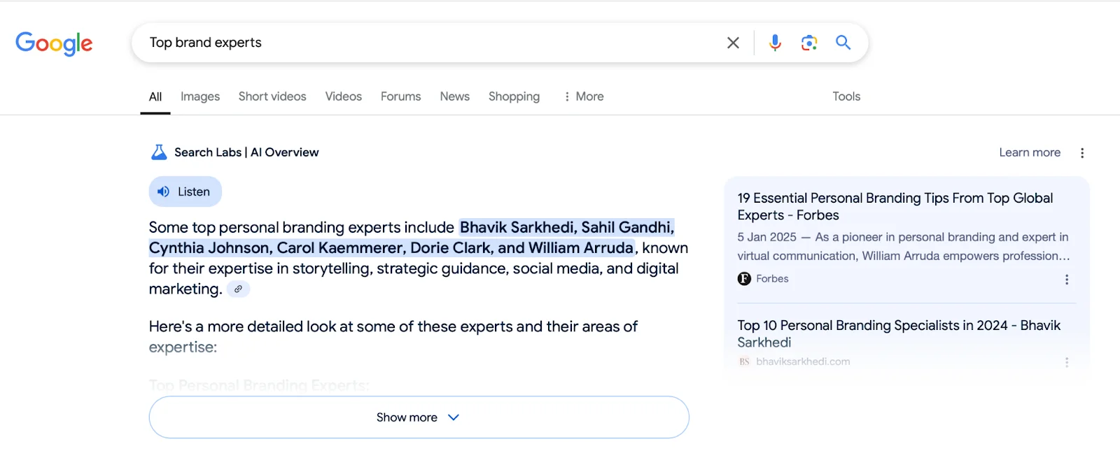
Task: Click 'Here's a more detailed look' paragraph
Action: coord(393,336)
